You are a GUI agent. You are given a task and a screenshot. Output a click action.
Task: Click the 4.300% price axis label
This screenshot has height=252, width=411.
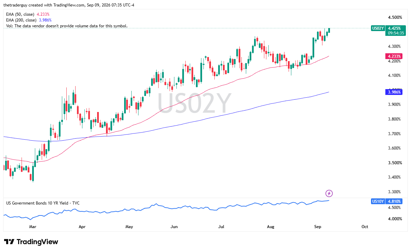coord(395,46)
